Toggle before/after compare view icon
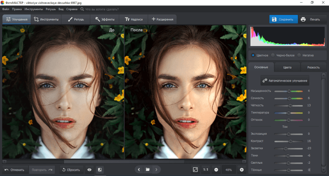Screen dimensions: 329x176 click(x=100, y=169)
